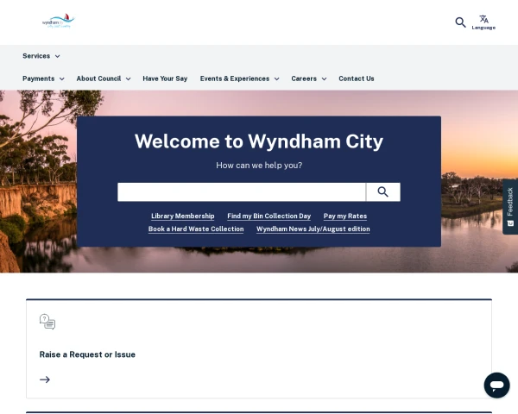Click the arrow under Raise a Request or Issue

(x=45, y=379)
